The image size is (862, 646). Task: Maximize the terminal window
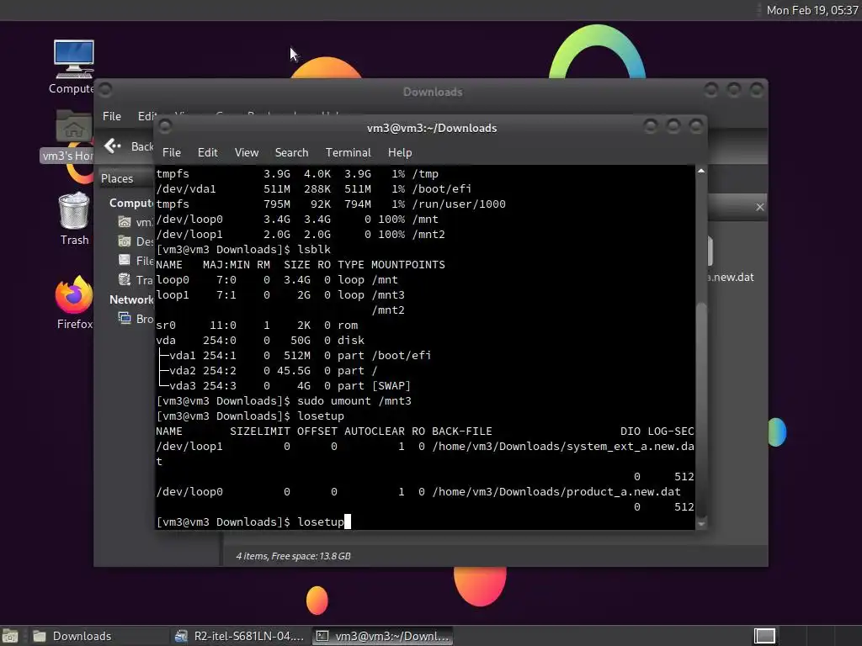(673, 127)
